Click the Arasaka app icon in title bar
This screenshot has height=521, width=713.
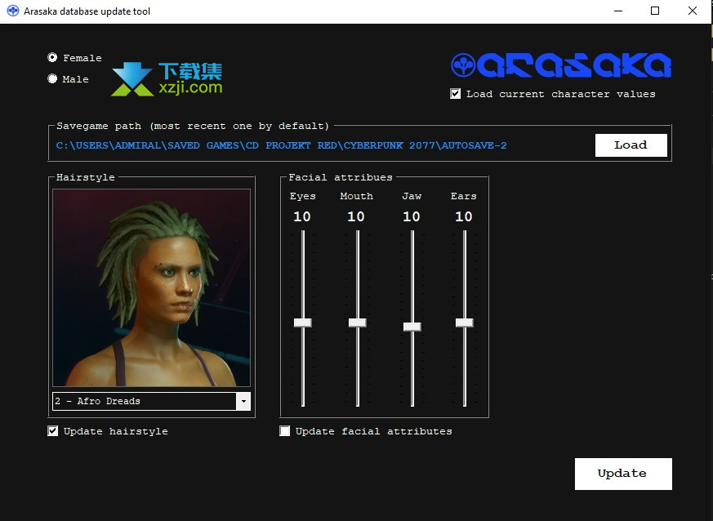coord(12,11)
